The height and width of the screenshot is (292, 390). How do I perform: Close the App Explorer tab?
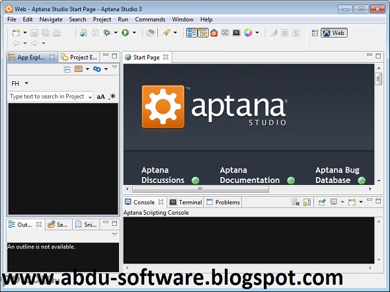(52, 57)
